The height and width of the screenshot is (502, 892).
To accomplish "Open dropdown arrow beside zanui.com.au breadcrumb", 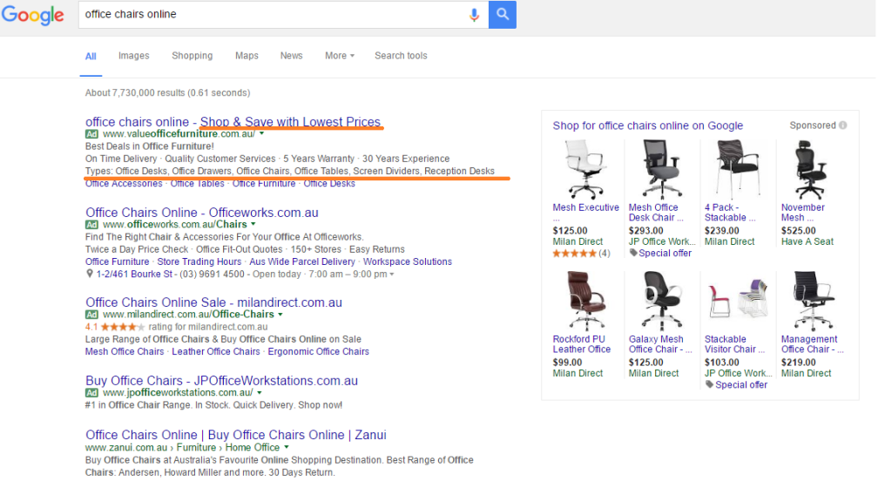I will click(286, 447).
